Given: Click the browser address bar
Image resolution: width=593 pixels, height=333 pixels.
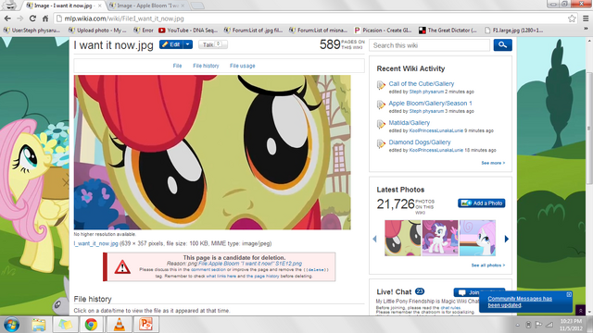Looking at the screenshot, I should click(x=310, y=18).
